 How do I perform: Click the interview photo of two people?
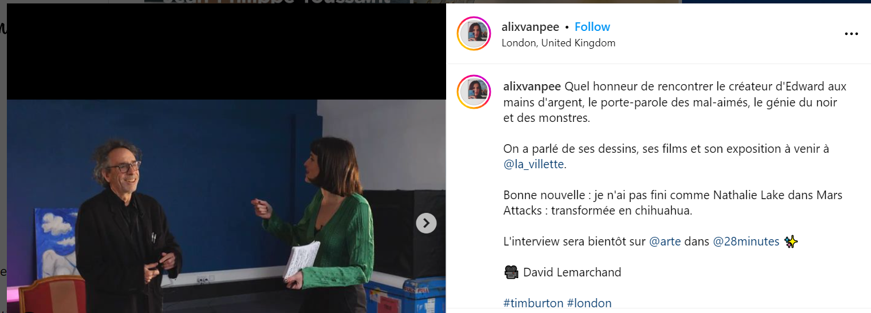[x=226, y=206]
